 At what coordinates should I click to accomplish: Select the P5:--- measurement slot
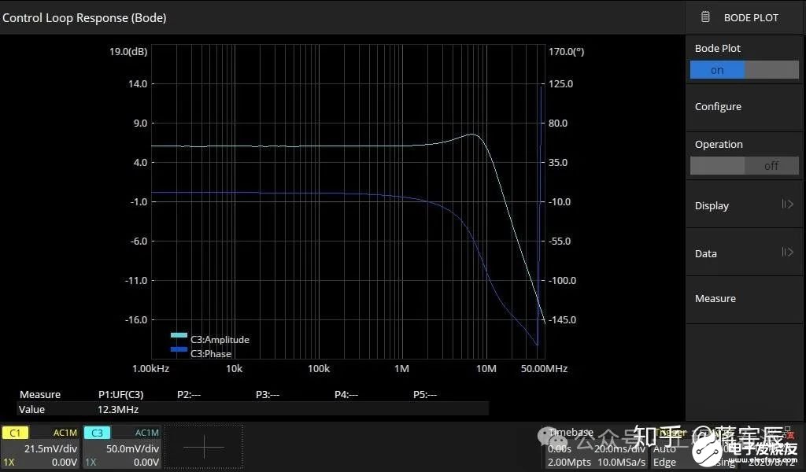[424, 394]
